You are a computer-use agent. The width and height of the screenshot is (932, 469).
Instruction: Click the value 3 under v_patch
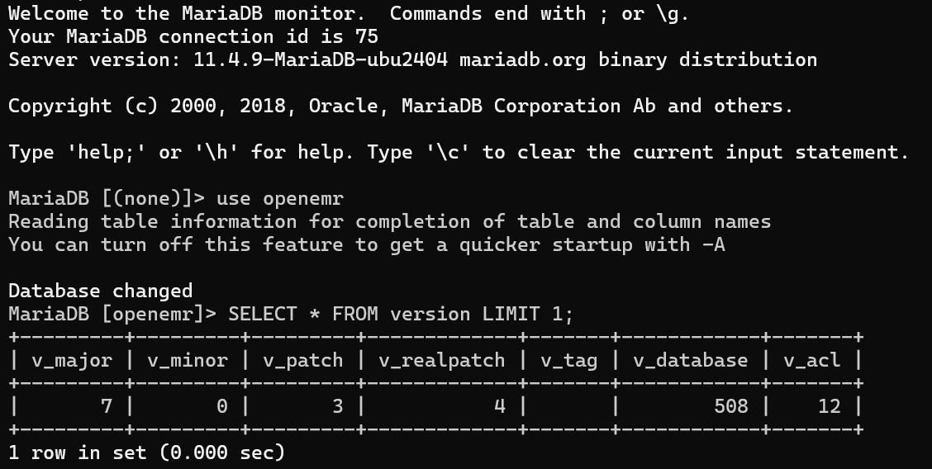point(337,406)
